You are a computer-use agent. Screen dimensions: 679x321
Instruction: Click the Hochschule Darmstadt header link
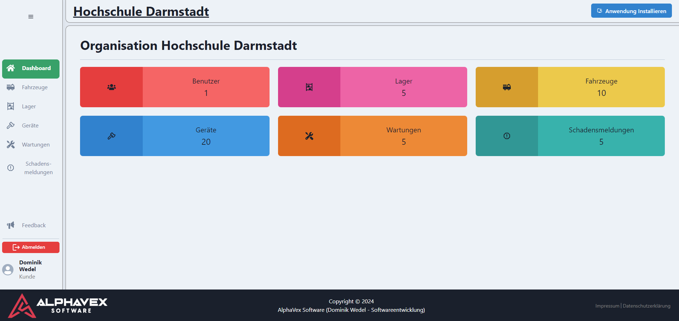coord(141,11)
